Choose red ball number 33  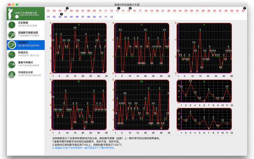pos(232,11)
